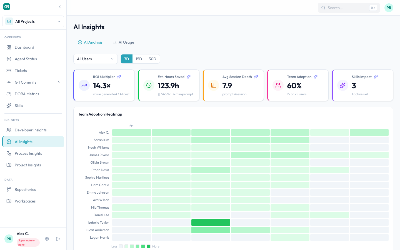
Task: Select the 7D time range
Action: point(127,59)
